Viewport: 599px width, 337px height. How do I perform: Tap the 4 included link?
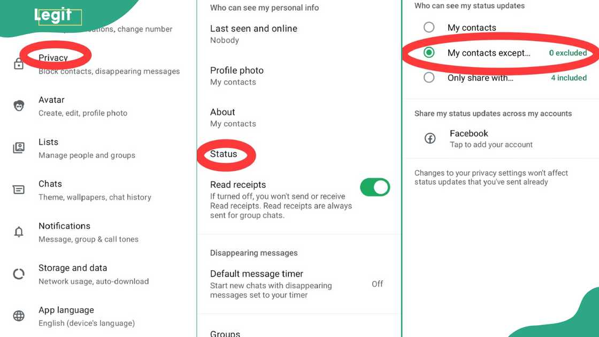(x=569, y=78)
